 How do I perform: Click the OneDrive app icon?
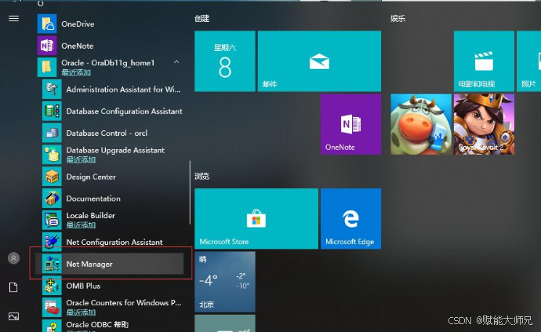point(47,24)
